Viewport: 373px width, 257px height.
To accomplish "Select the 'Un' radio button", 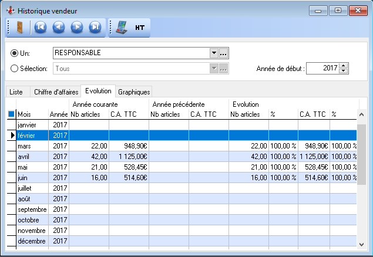I will (x=15, y=53).
